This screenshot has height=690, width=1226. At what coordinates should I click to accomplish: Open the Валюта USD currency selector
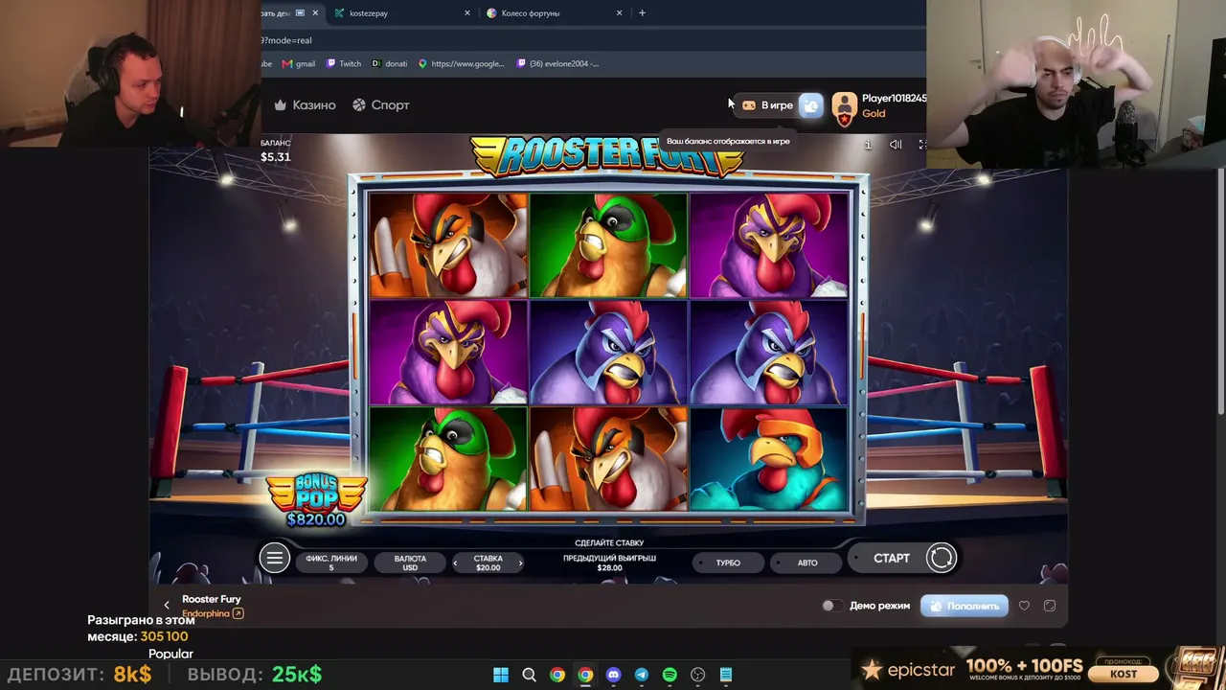(x=410, y=563)
